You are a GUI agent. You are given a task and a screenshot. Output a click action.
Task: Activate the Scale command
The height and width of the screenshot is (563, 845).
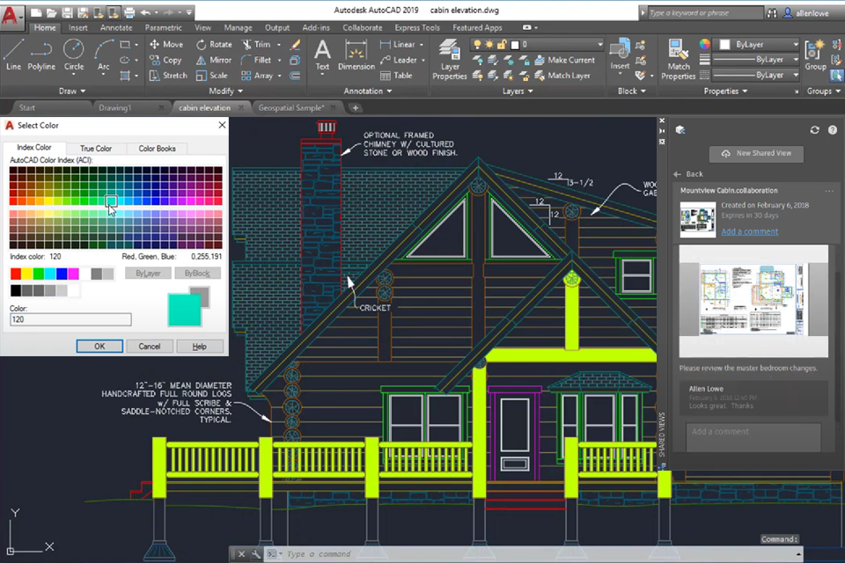coord(212,76)
